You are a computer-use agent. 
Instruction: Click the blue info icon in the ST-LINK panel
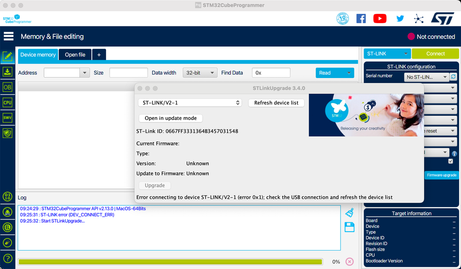[x=455, y=154]
